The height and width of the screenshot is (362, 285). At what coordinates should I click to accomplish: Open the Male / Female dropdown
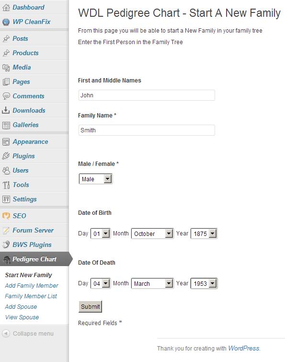click(x=95, y=179)
